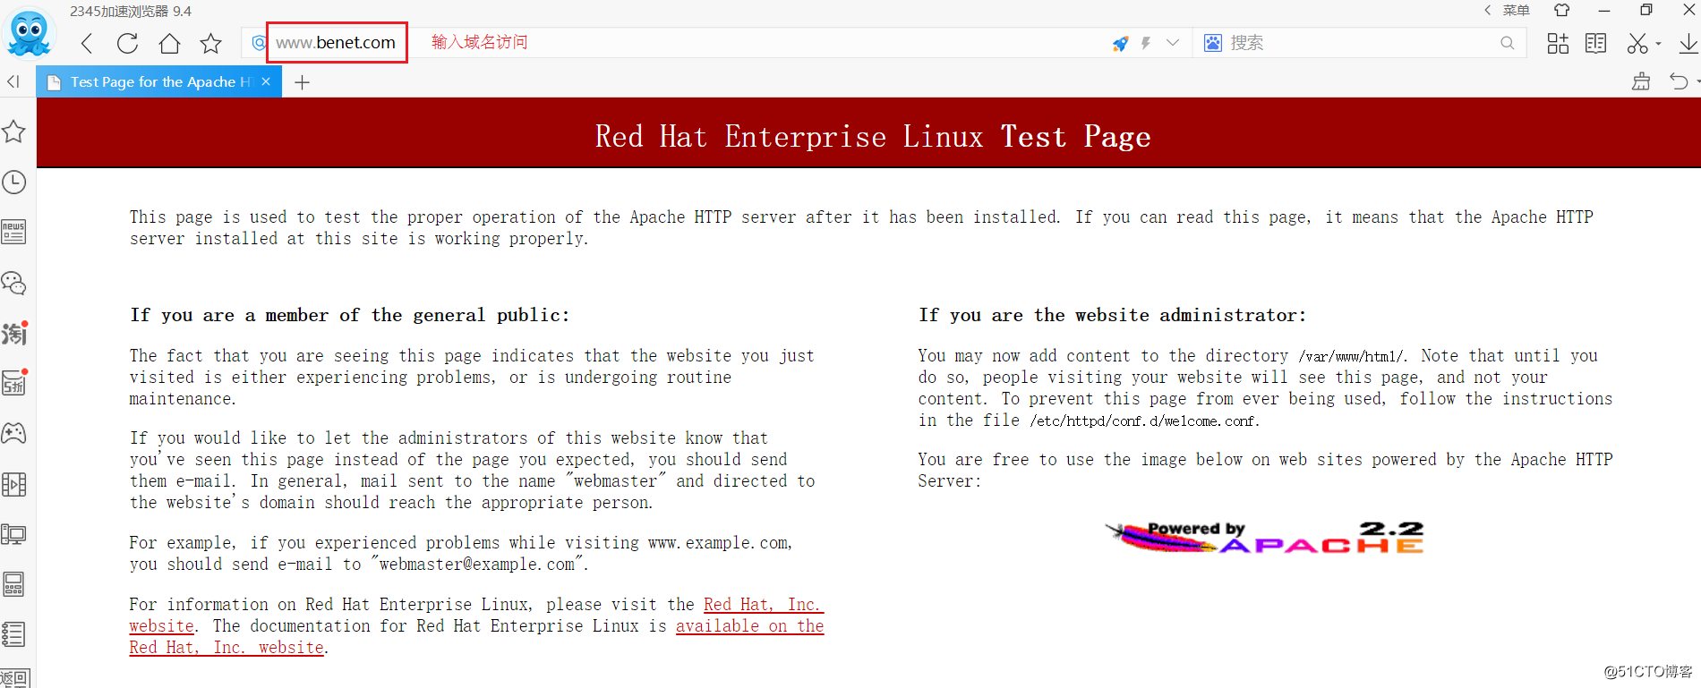This screenshot has width=1701, height=688.
Task: Open the reading mode book icon
Action: pyautogui.click(x=1595, y=43)
